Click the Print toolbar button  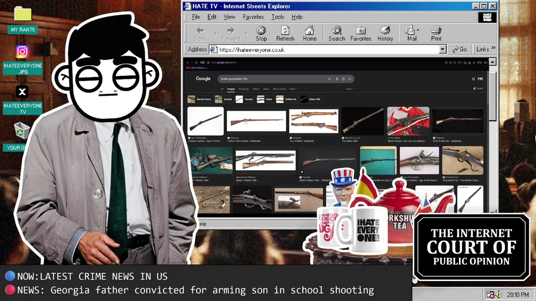(436, 33)
